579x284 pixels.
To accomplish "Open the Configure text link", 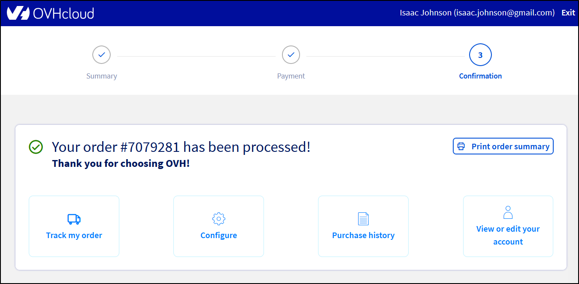I will click(x=218, y=236).
